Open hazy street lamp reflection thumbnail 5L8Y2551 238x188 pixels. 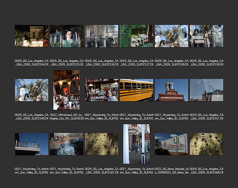206,90
